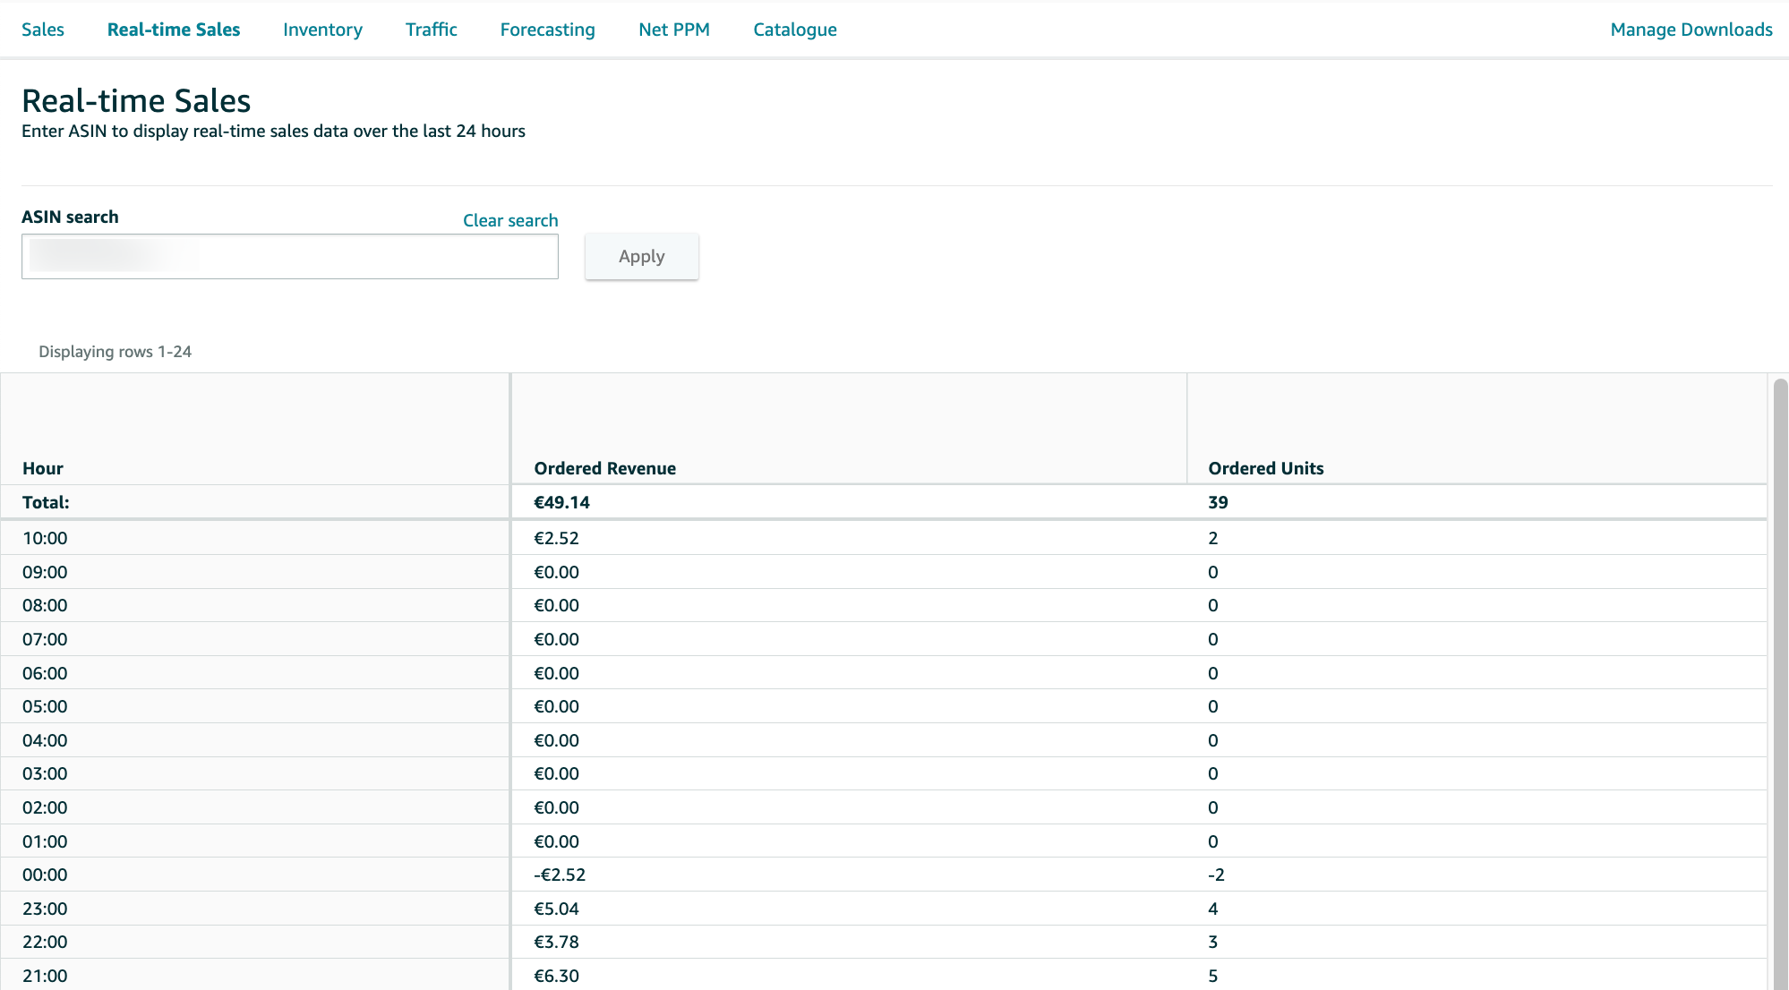The width and height of the screenshot is (1789, 990).
Task: Switch to the Sales tab
Action: (43, 30)
